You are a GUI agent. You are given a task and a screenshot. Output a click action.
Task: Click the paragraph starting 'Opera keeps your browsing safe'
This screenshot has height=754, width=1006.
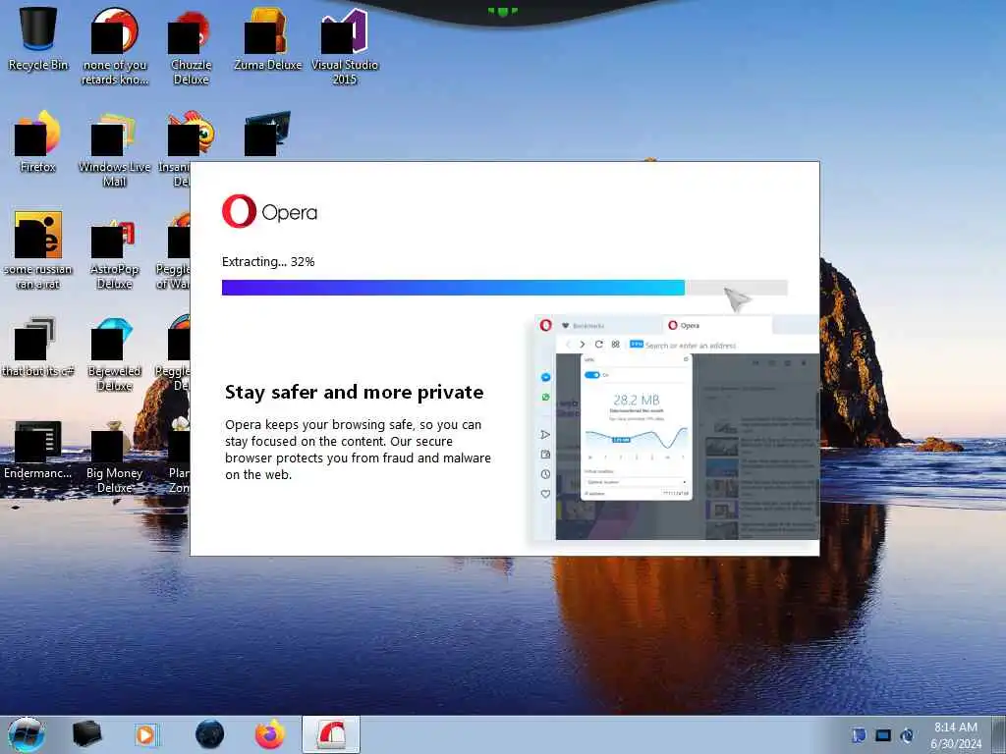point(358,450)
